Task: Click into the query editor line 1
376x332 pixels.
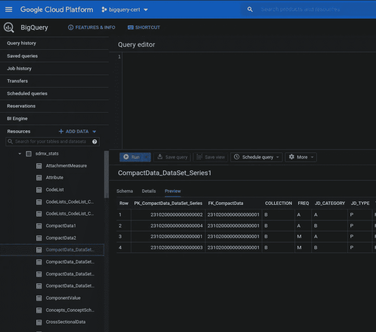Action: click(x=248, y=57)
